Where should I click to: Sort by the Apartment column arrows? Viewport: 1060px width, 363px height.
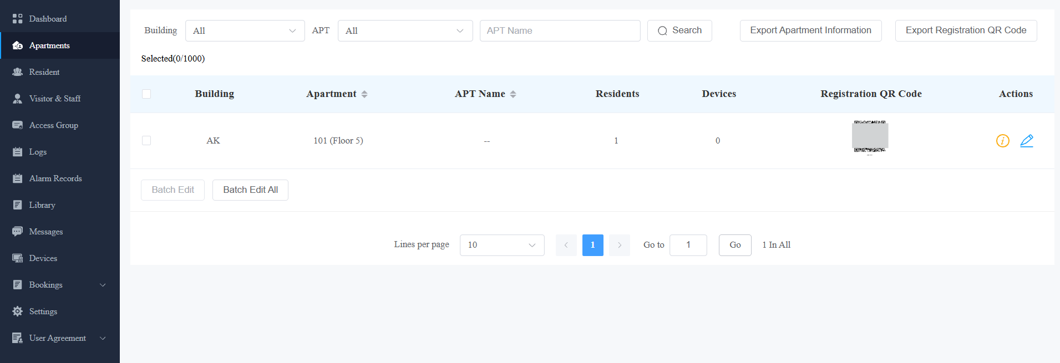pos(364,94)
